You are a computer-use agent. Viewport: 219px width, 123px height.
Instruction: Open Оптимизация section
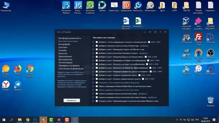click(x=65, y=63)
